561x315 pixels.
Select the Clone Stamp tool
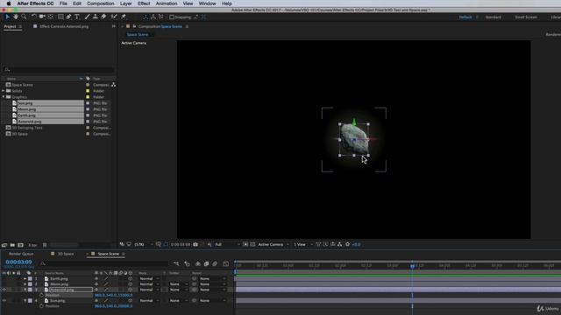(96, 17)
